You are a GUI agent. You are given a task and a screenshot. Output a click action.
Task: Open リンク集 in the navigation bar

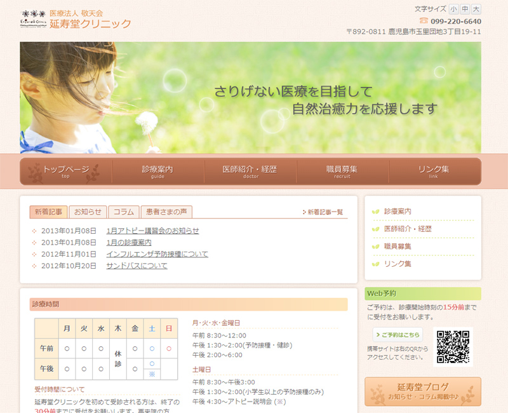(x=434, y=172)
